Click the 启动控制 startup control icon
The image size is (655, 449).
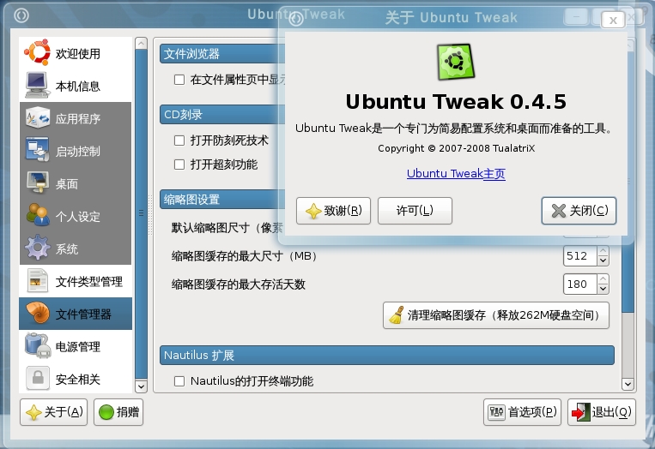37,150
